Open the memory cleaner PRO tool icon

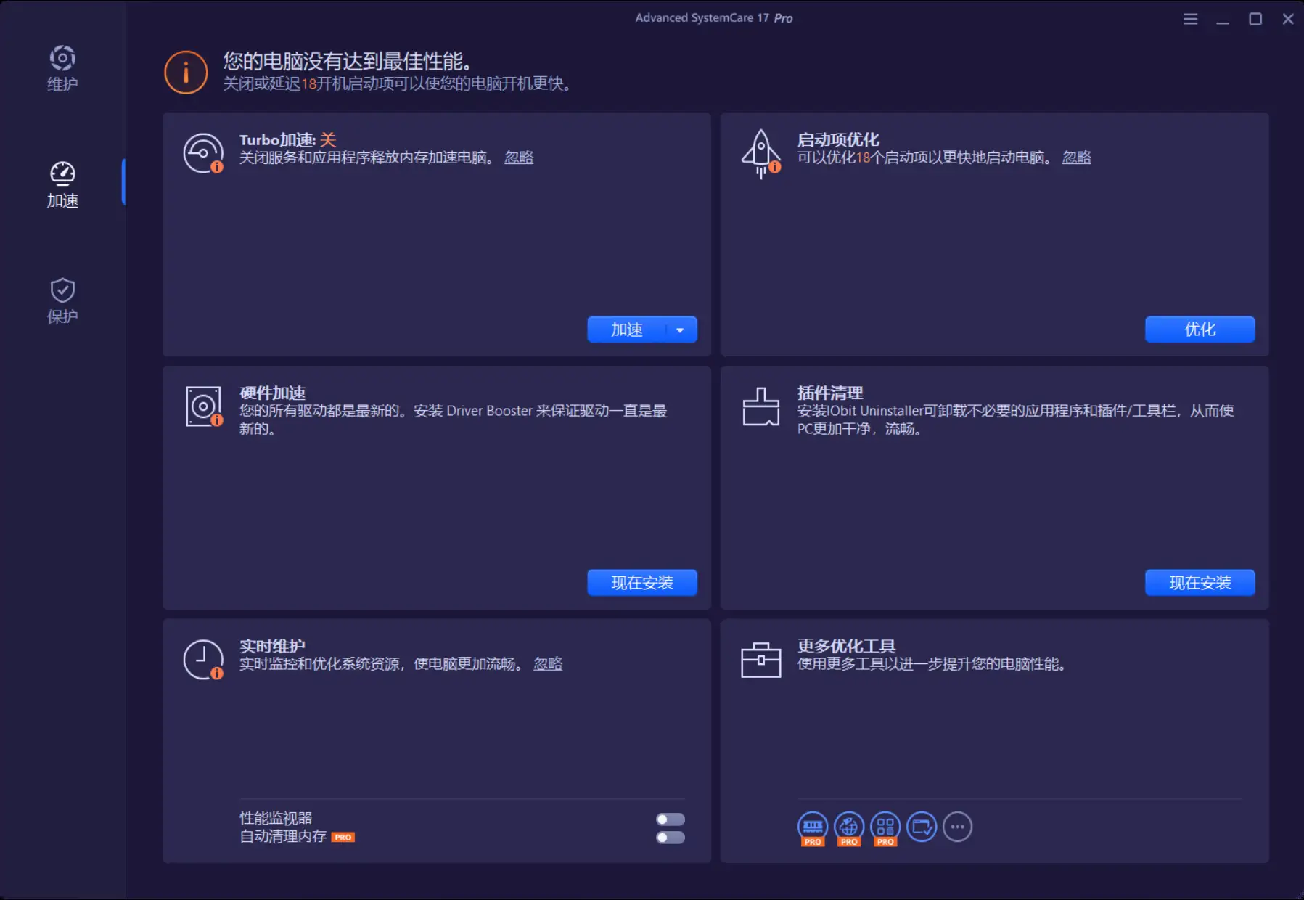tap(813, 828)
